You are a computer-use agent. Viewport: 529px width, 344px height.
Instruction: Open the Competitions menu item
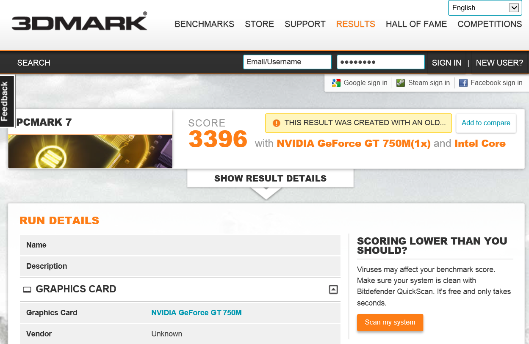click(490, 24)
